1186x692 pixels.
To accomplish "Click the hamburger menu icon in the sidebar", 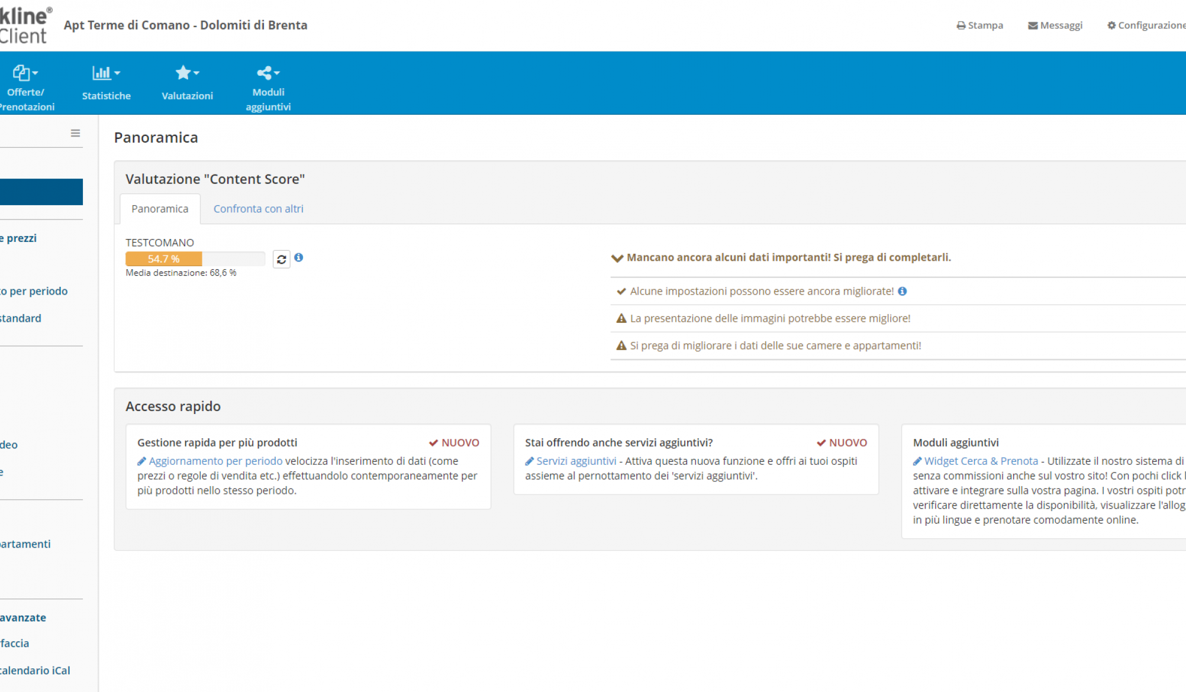I will click(x=75, y=133).
